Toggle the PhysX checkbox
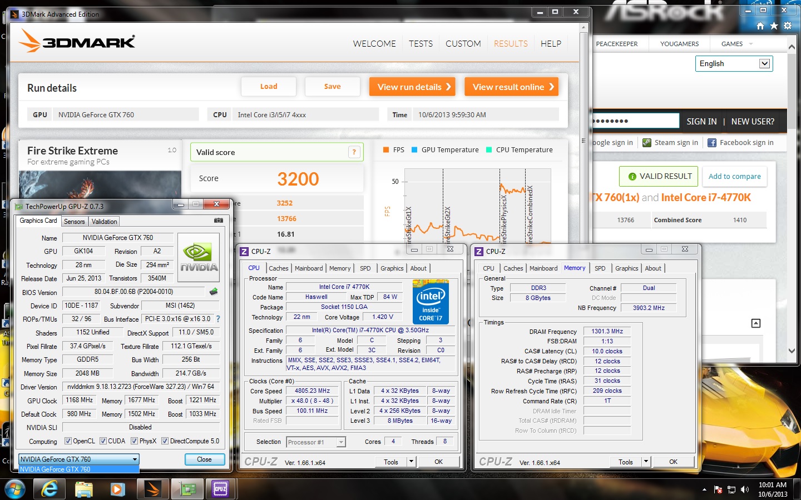 pyautogui.click(x=134, y=441)
